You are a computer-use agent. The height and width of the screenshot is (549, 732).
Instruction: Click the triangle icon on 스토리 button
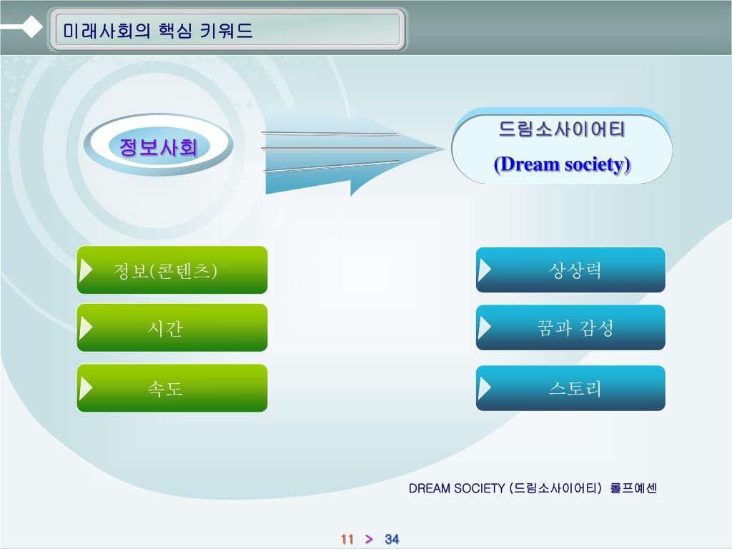pos(485,388)
